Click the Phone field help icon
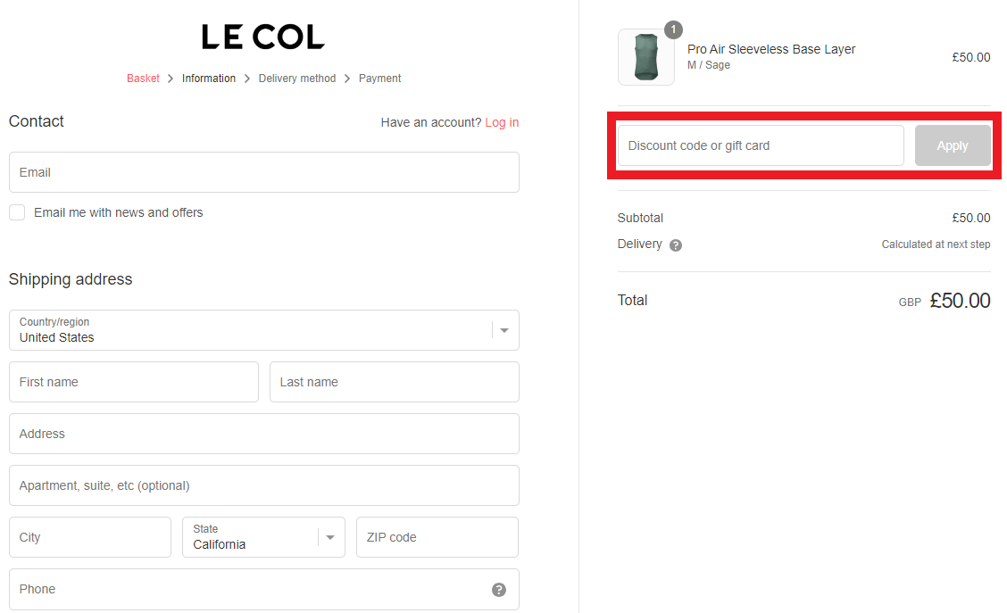 pyautogui.click(x=499, y=590)
